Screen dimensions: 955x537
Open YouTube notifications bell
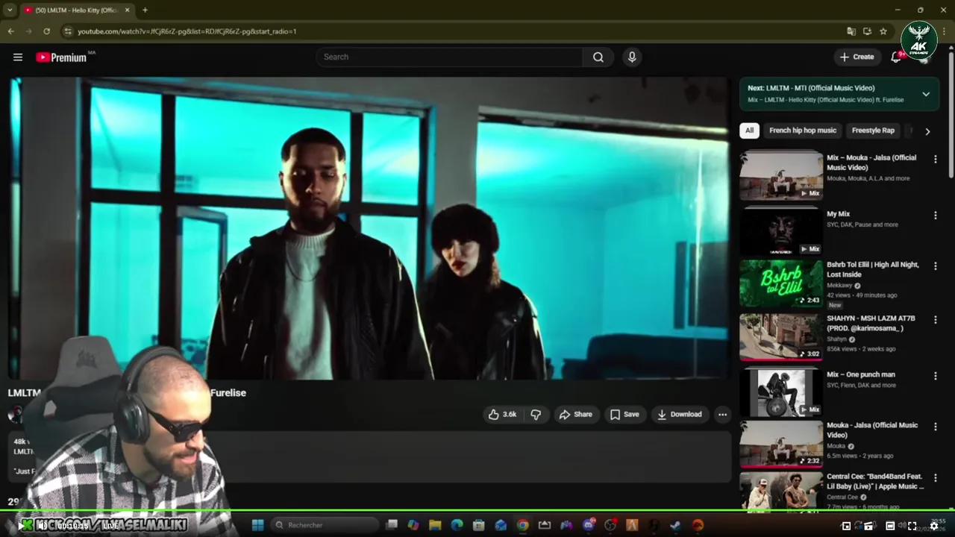896,57
